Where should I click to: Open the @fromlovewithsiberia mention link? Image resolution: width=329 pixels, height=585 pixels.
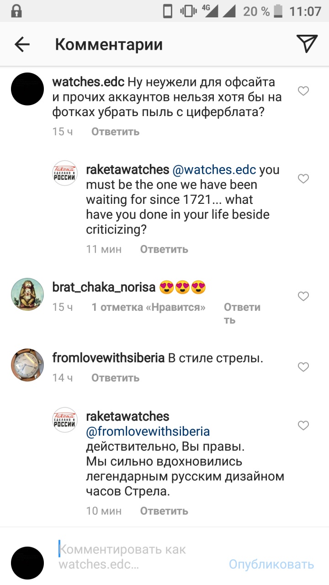[x=148, y=431]
